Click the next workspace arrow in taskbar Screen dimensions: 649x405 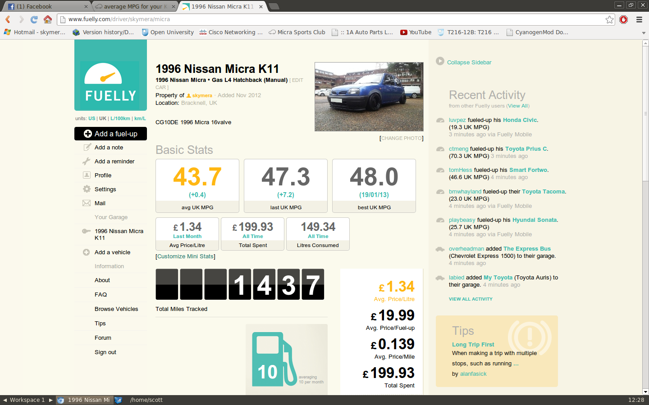51,400
